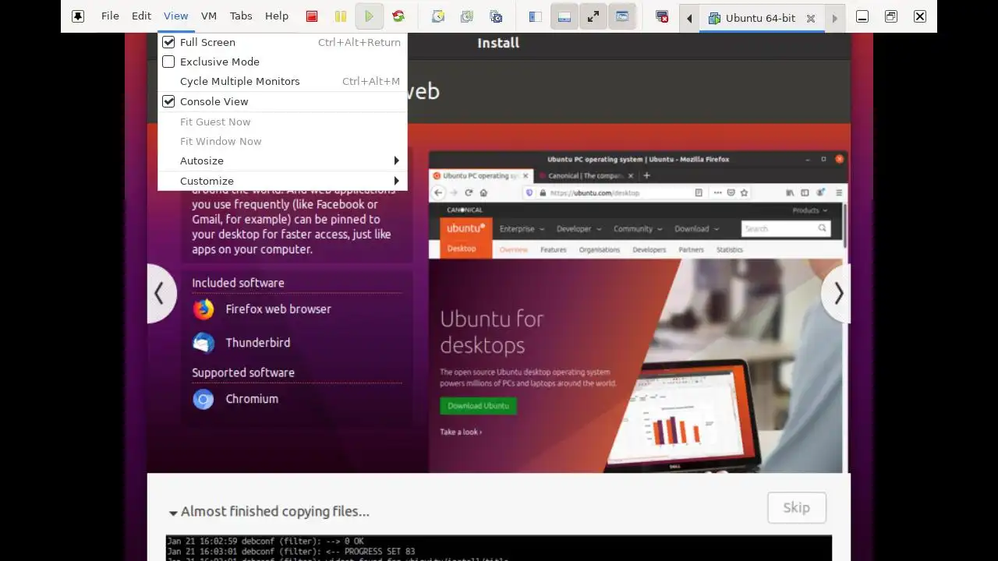Click the Search field in Ubuntu site slide
This screenshot has width=998, height=561.
coord(785,228)
